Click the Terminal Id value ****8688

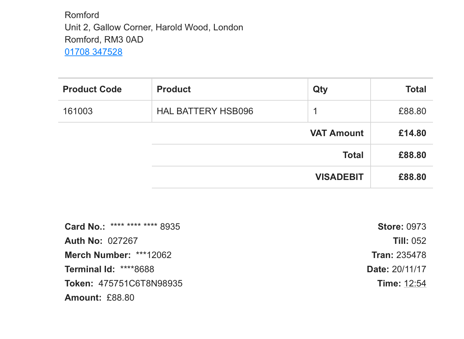point(137,269)
